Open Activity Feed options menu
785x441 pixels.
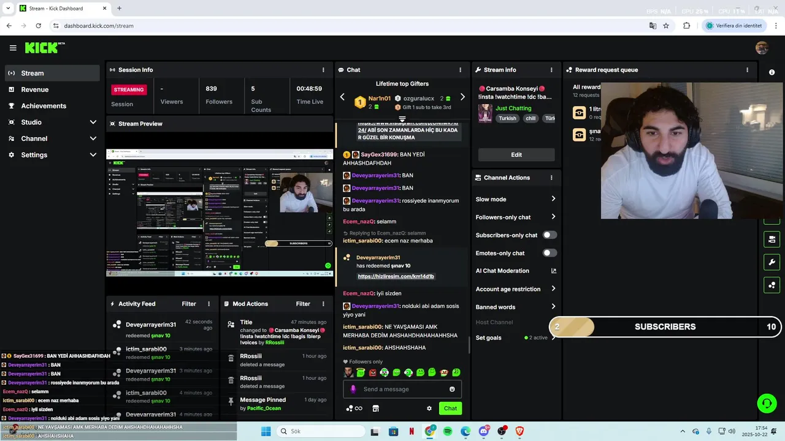[209, 304]
